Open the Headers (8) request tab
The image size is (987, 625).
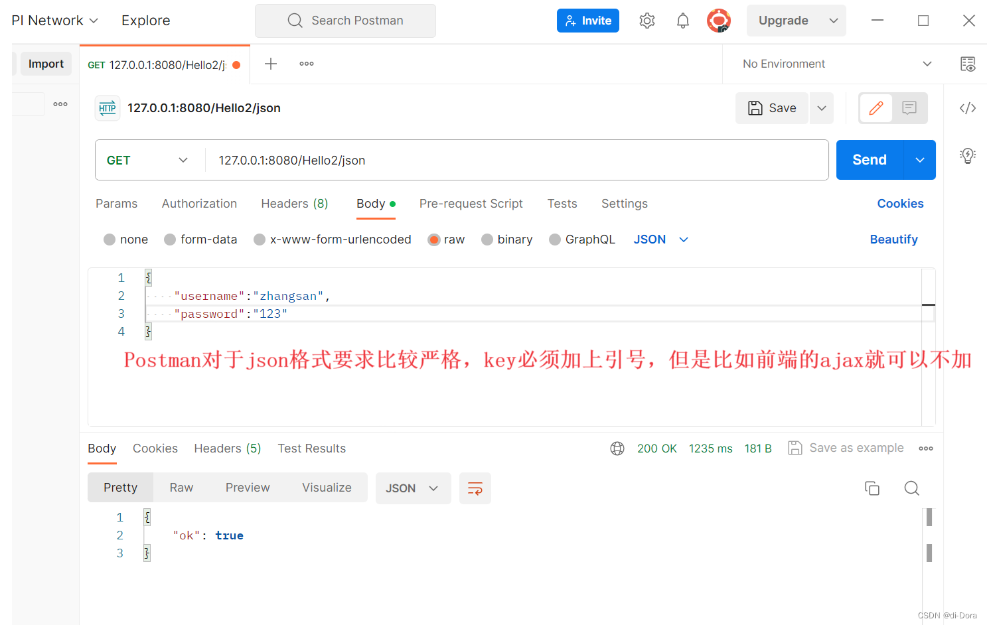point(295,204)
